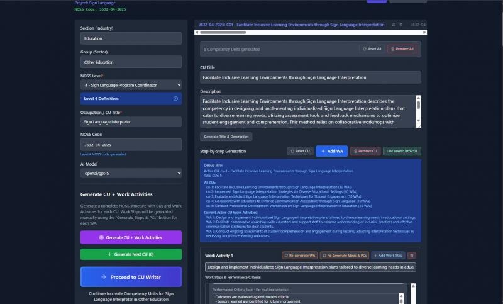Delete Work Activity 1 with the trash icon
This screenshot has height=304, width=503.
pos(412,256)
